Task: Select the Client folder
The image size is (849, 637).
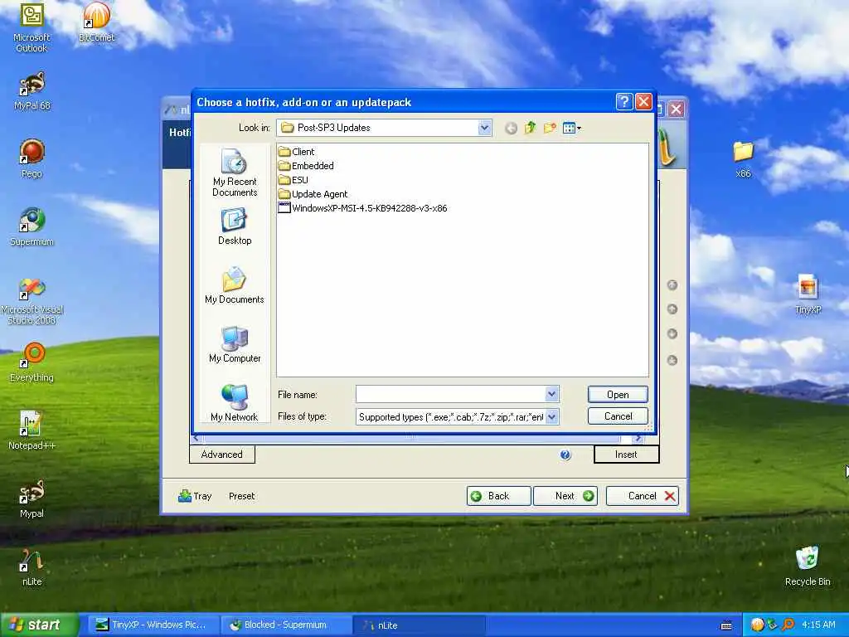Action: [296, 152]
